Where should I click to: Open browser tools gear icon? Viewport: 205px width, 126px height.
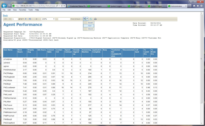coord(202,6)
